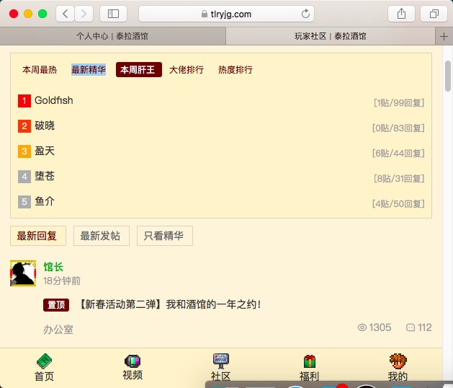Image resolution: width=453 pixels, height=388 pixels.
Task: Click Safari's share icon in the toolbar
Action: click(401, 14)
